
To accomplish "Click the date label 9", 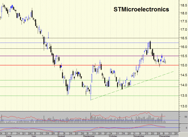I will point(64,133).
